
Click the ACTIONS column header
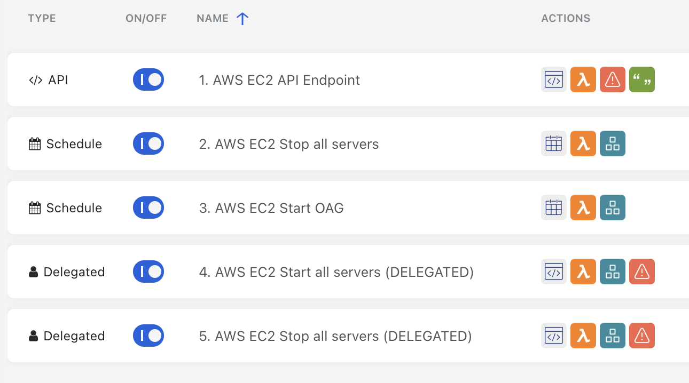pos(566,19)
